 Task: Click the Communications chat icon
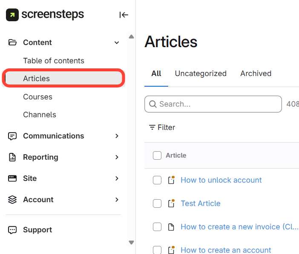(12, 136)
